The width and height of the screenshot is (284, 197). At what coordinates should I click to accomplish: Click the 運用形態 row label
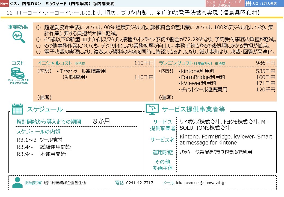point(163,152)
